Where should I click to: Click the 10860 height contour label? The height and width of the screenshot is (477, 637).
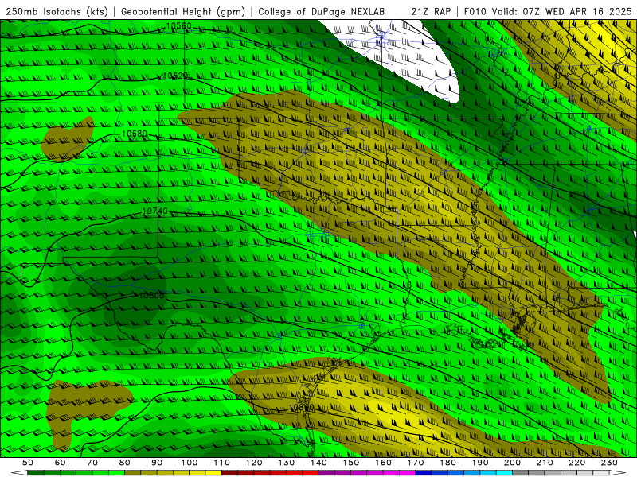click(302, 407)
